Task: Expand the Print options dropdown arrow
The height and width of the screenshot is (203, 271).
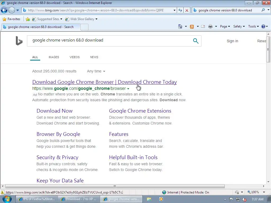Action: click(x=216, y=27)
